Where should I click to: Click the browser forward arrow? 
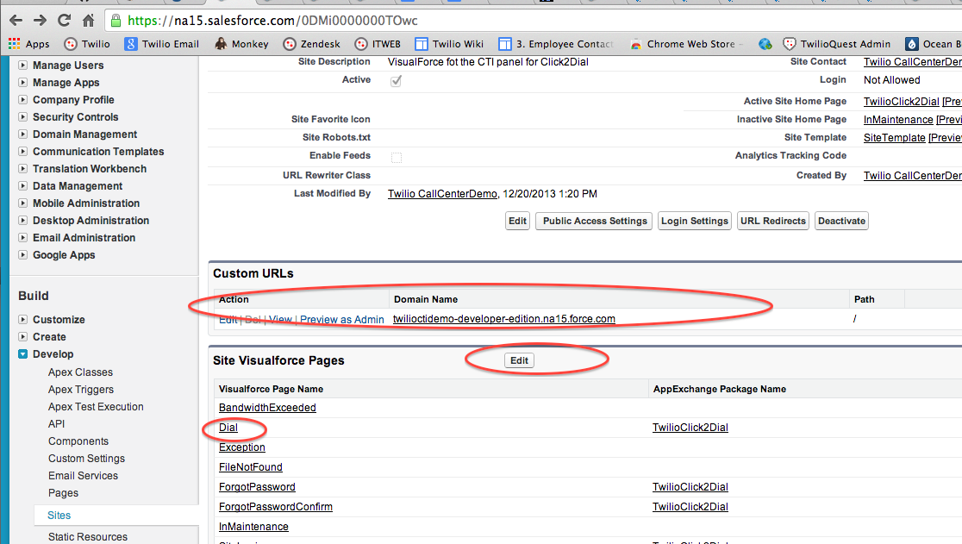coord(40,19)
